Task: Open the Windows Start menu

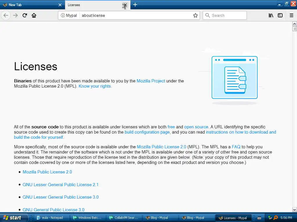Action: [x=14, y=218]
